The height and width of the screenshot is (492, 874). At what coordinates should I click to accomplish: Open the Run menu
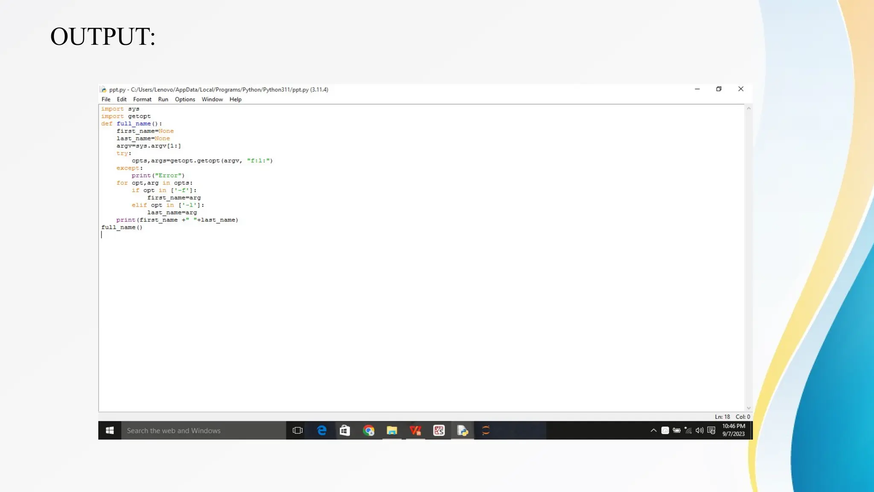(163, 100)
